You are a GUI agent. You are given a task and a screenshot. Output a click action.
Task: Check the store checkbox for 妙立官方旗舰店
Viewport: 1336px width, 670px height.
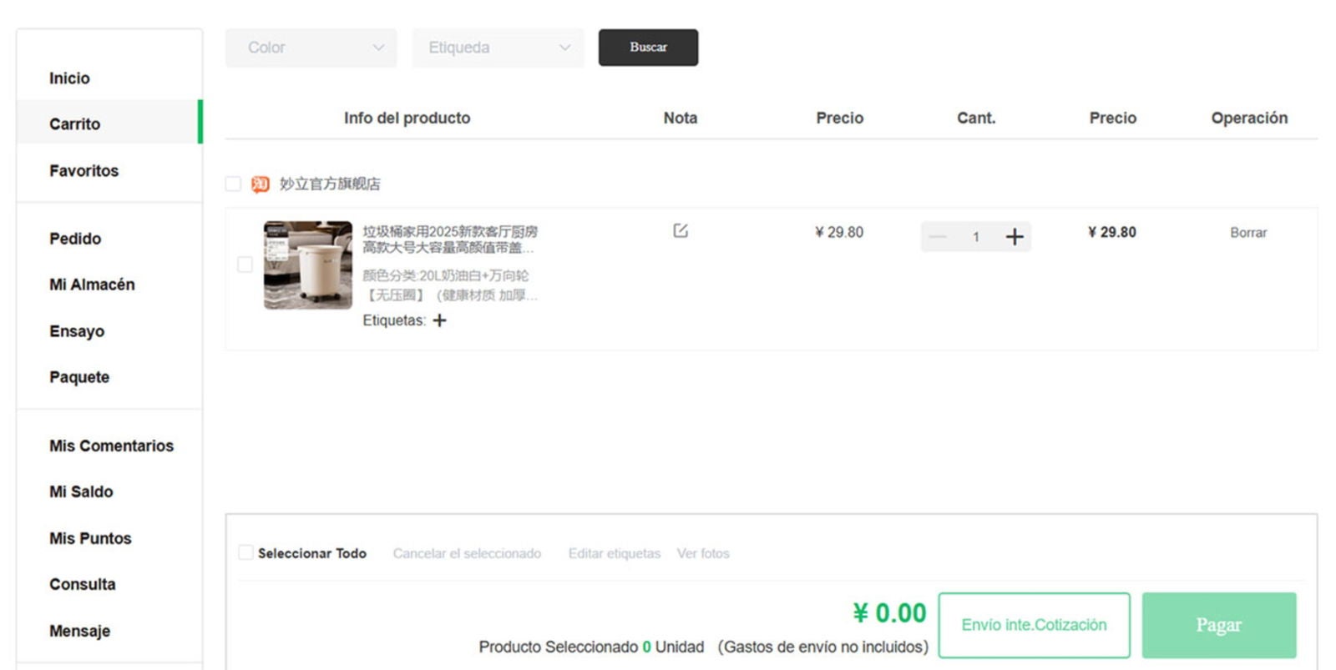[233, 184]
